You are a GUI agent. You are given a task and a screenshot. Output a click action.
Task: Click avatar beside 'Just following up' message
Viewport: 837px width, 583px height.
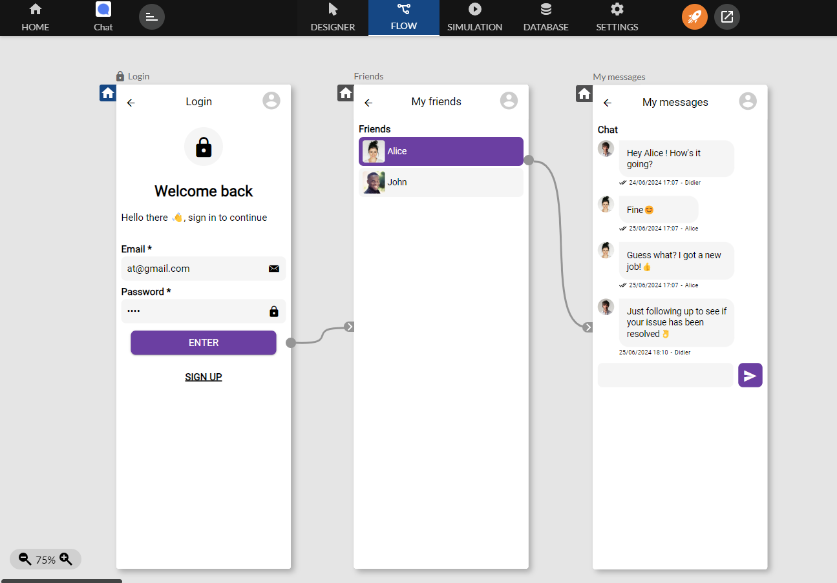[x=606, y=307]
